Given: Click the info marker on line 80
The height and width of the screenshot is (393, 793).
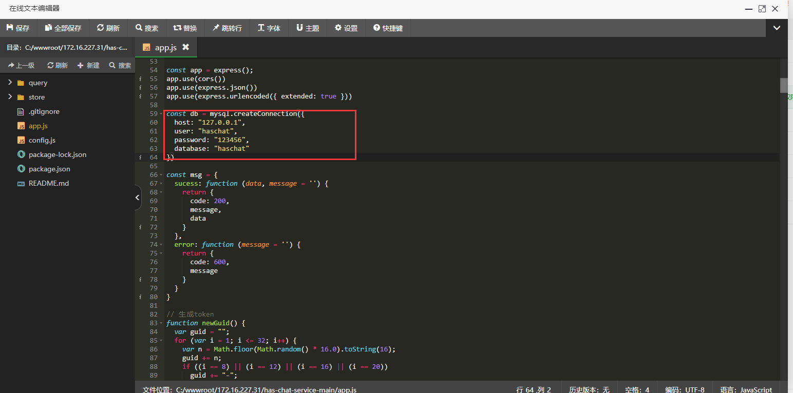Looking at the screenshot, I should (x=140, y=297).
